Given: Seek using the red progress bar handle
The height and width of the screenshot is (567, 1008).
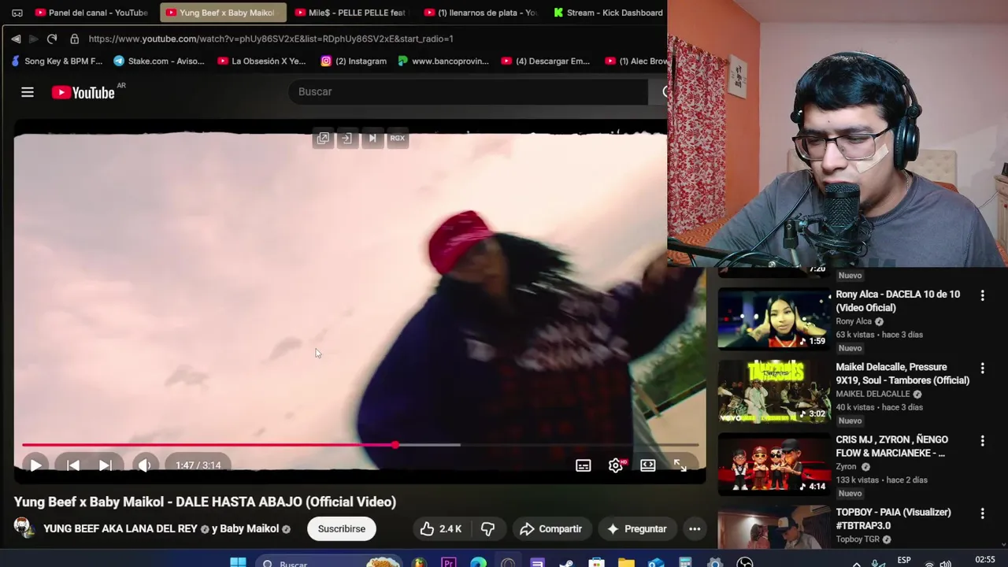Looking at the screenshot, I should tap(395, 445).
